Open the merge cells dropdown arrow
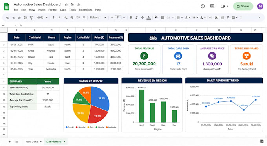This screenshot has height=146, width=267. coord(173,18)
